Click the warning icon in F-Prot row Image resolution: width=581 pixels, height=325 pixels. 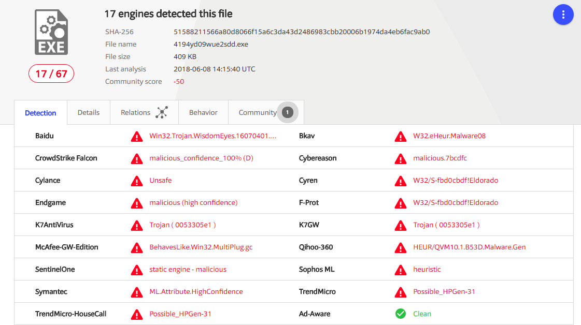point(401,203)
